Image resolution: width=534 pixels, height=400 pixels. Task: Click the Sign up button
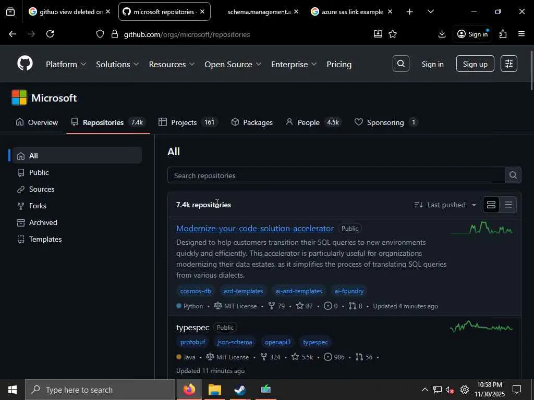pos(475,64)
